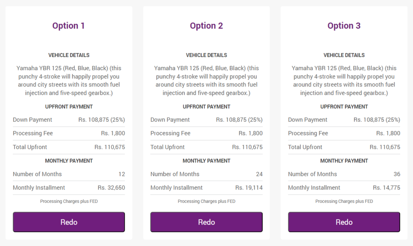Click Option 2 Upfront Payment heading
The image size is (413, 246).
(x=206, y=107)
